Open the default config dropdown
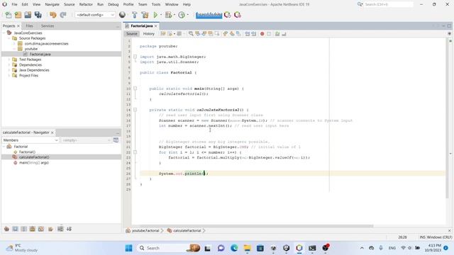The image size is (454, 255). tap(94, 15)
